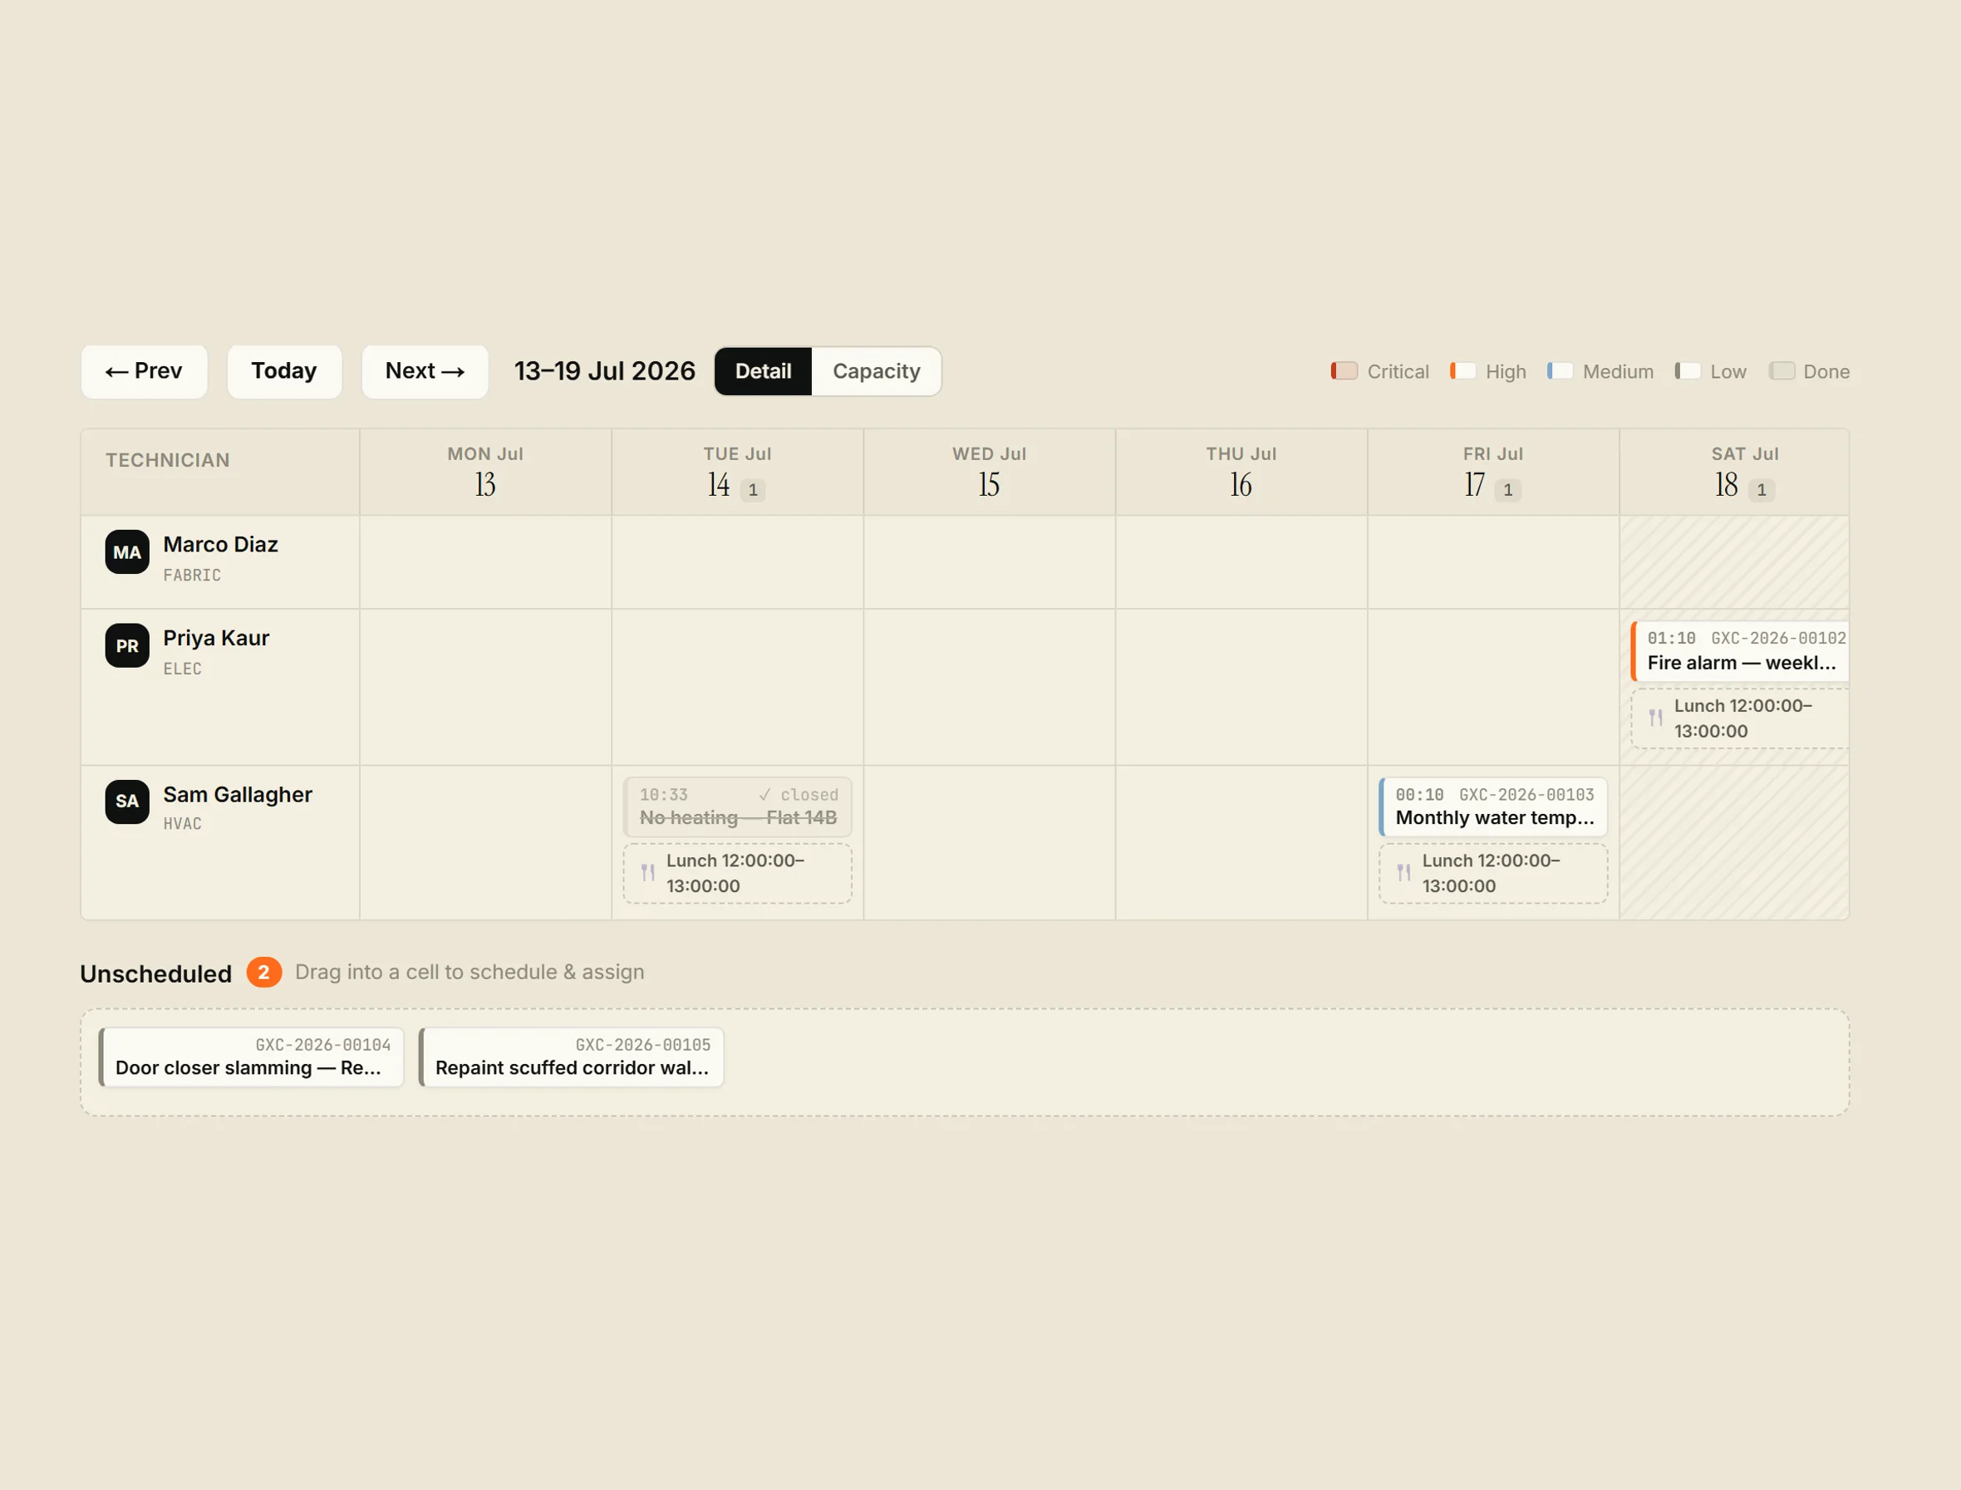Click the THU Jul 16 column header
The width and height of the screenshot is (1961, 1490).
[1241, 472]
